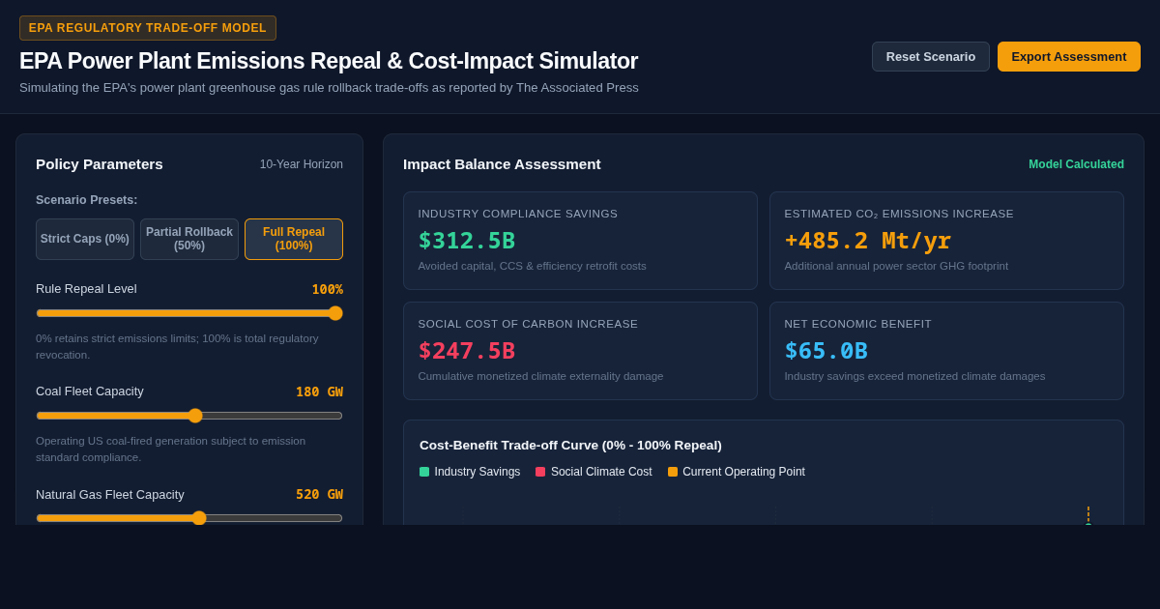Click the 'Industry savings exceed' description text
The image size is (1160, 609).
tap(914, 376)
